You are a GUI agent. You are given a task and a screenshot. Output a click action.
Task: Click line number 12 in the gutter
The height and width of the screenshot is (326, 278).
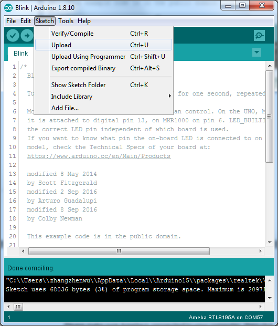tap(13, 165)
